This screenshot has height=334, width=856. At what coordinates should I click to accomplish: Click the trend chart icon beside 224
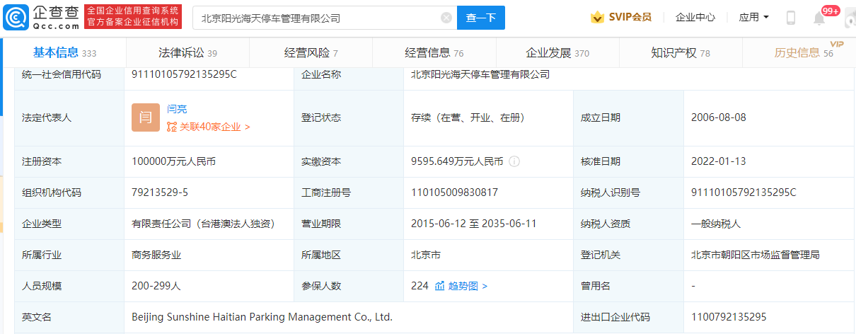439,286
